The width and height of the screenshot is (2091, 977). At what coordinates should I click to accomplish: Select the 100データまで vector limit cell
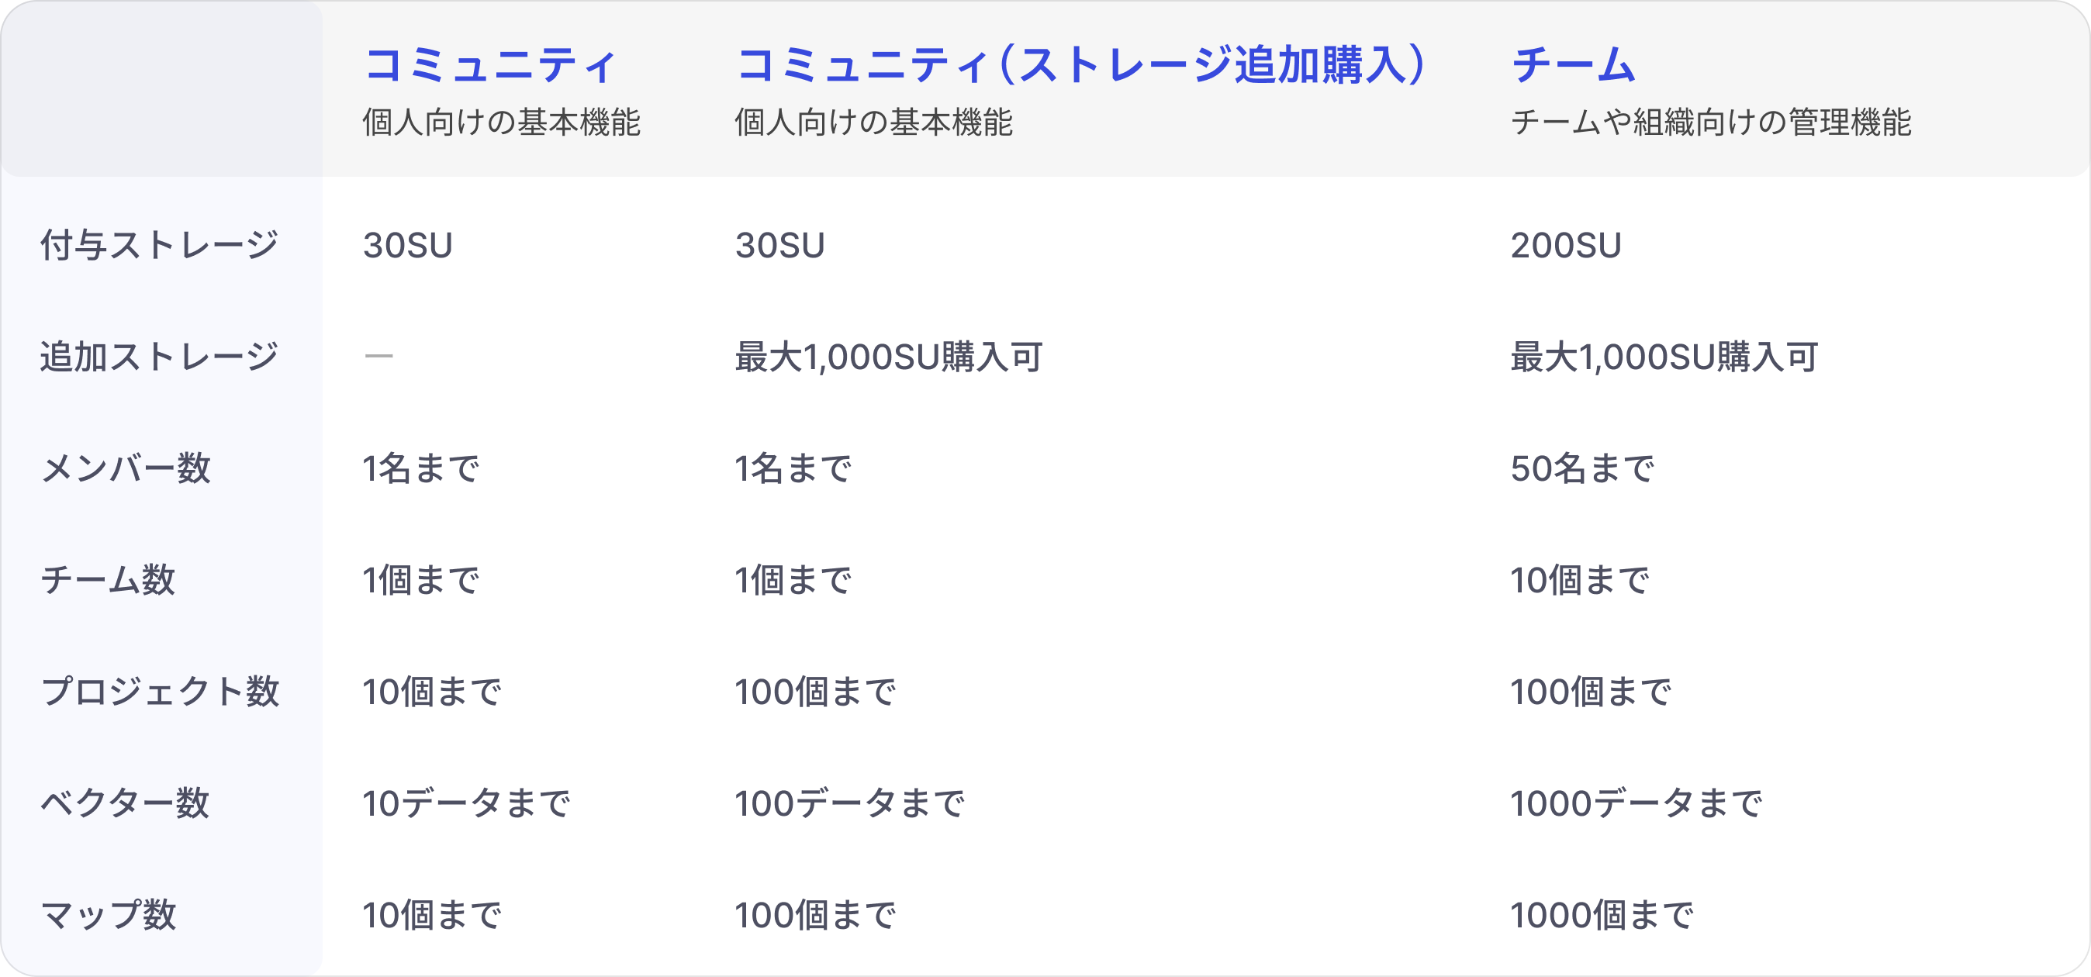[x=849, y=803]
